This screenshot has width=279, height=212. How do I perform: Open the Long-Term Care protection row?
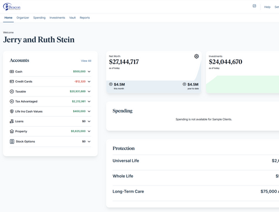coord(196,191)
